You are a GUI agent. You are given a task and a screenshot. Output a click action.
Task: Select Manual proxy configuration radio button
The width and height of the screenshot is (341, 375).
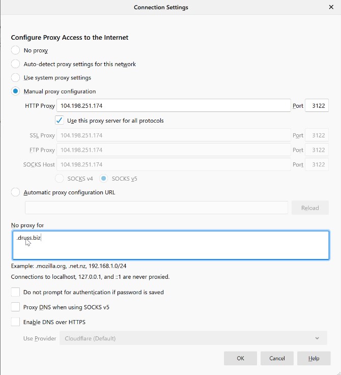click(15, 92)
